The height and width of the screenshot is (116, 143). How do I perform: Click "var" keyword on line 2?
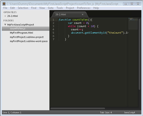click(x=70, y=23)
